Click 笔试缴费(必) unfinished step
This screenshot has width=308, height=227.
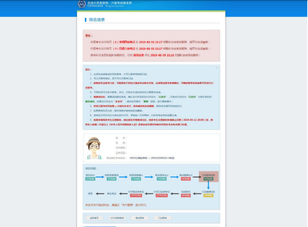[x=186, y=177]
